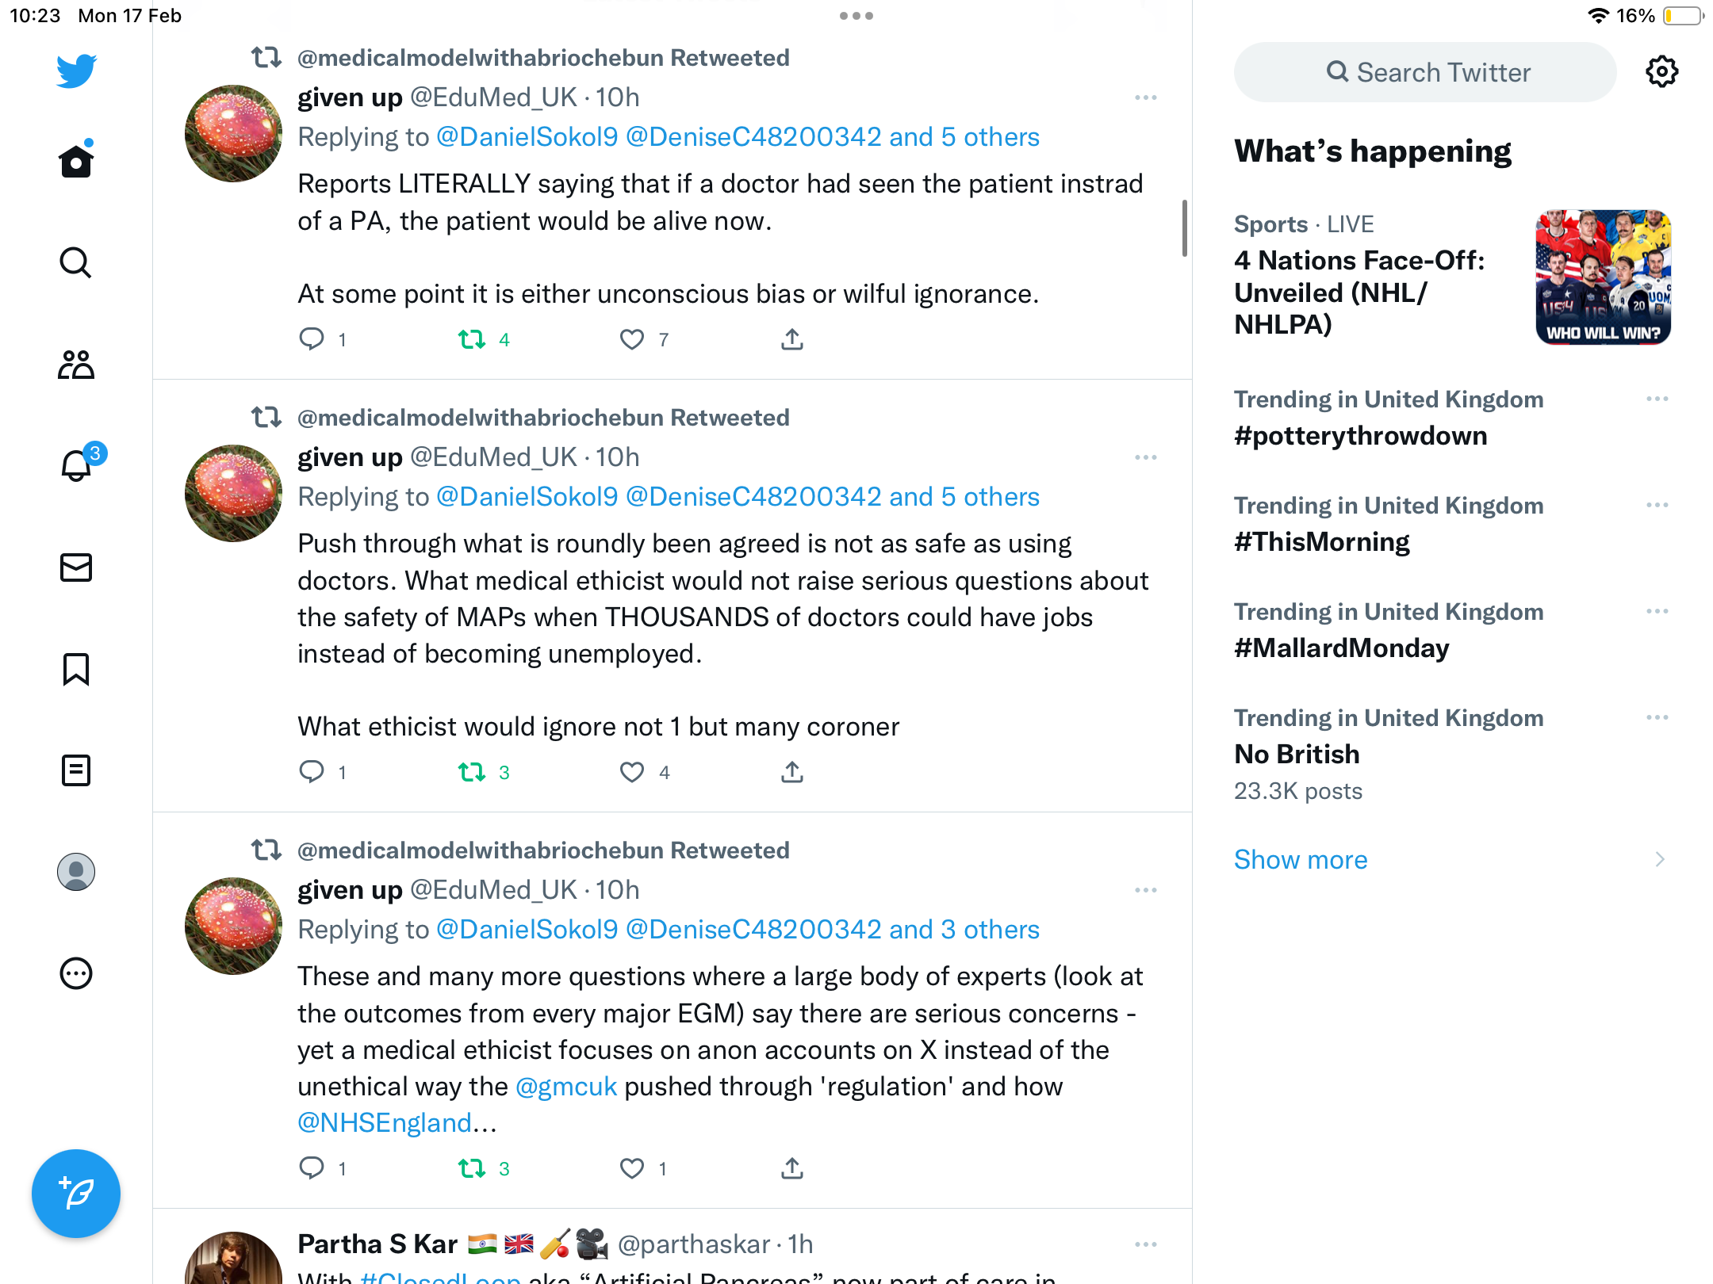Open the Twitter home feed icon
This screenshot has height=1284, width=1713.
[x=76, y=160]
